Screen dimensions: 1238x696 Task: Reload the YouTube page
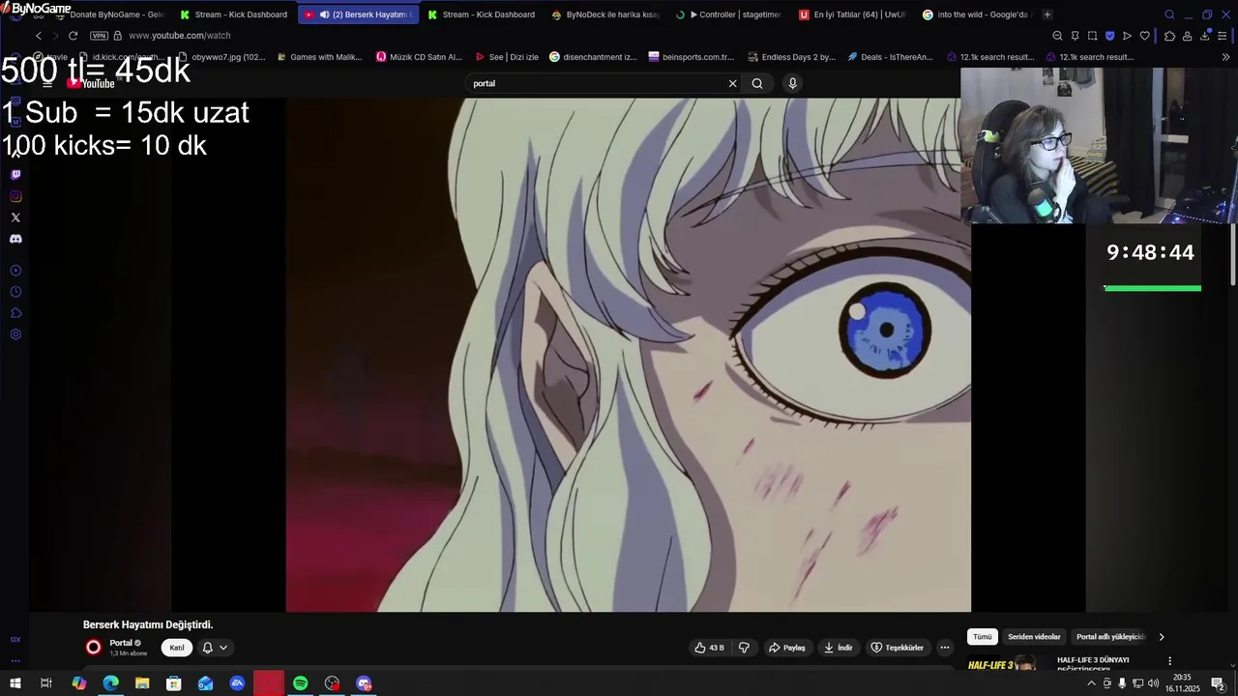(x=73, y=36)
